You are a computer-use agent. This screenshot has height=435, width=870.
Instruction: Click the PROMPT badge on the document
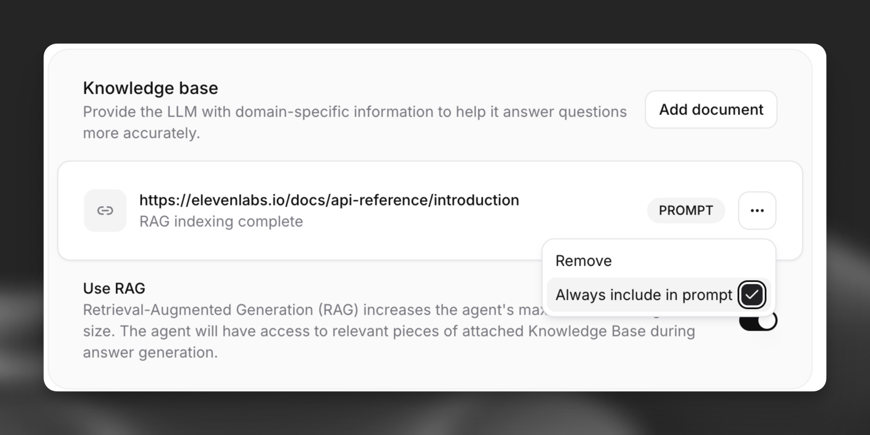[686, 210]
